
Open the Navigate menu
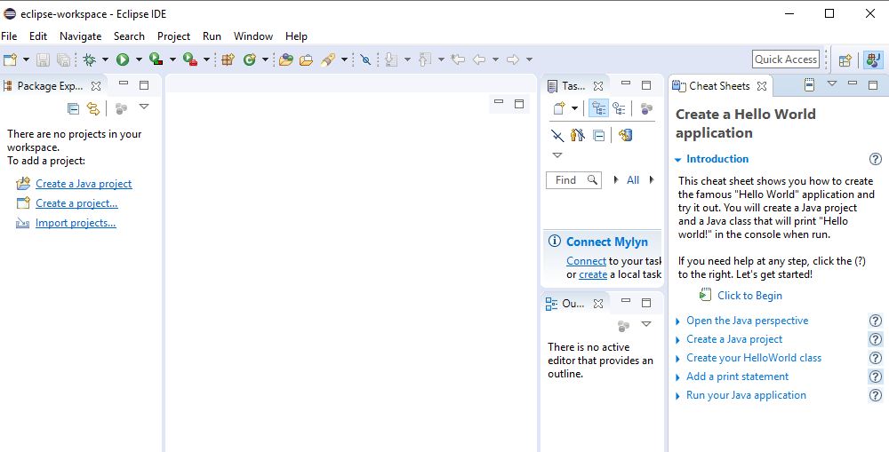tap(81, 36)
